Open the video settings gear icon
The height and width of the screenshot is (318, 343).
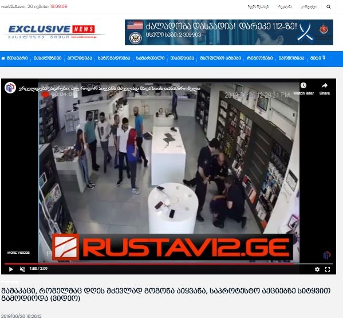[x=317, y=269]
